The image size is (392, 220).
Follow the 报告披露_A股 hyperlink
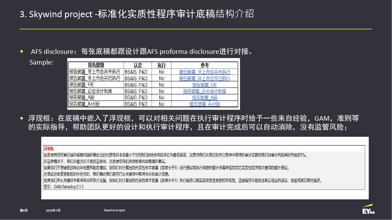point(204,98)
